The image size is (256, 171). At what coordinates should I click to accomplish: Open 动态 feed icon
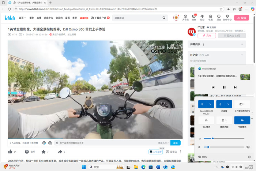click(x=202, y=18)
